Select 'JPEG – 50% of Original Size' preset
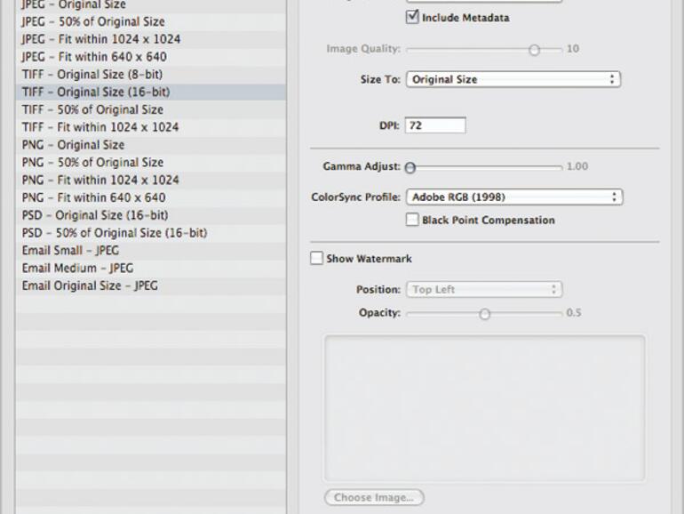Screen dimensions: 684x514 click(151, 21)
